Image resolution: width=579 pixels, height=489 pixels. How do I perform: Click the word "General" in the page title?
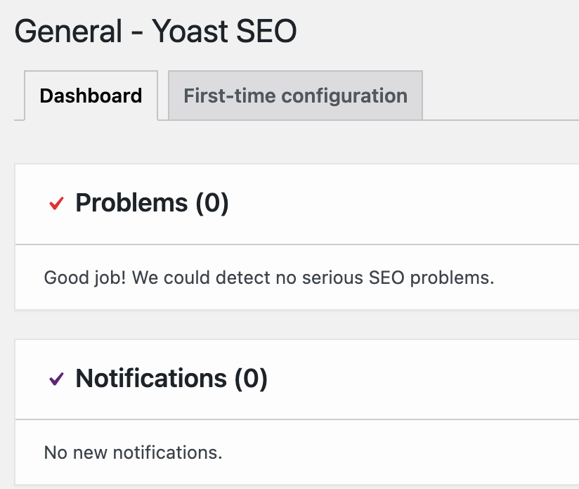tap(67, 32)
